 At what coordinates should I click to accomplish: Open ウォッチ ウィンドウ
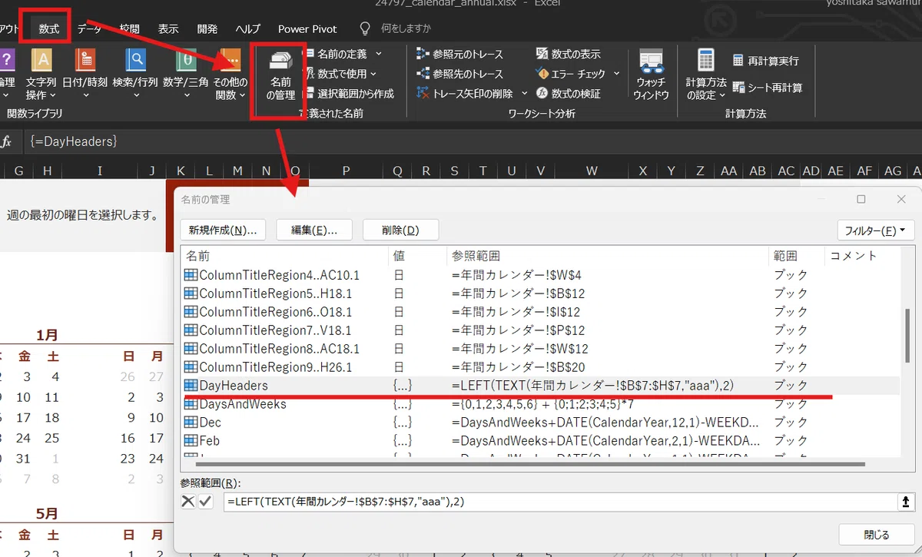coord(651,75)
